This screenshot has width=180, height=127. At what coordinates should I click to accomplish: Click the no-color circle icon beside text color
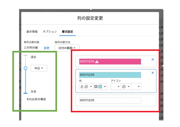[x=86, y=87]
